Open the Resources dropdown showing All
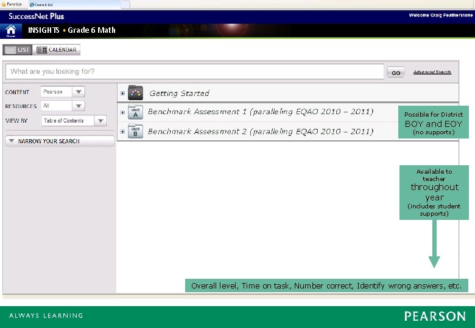 click(x=63, y=106)
